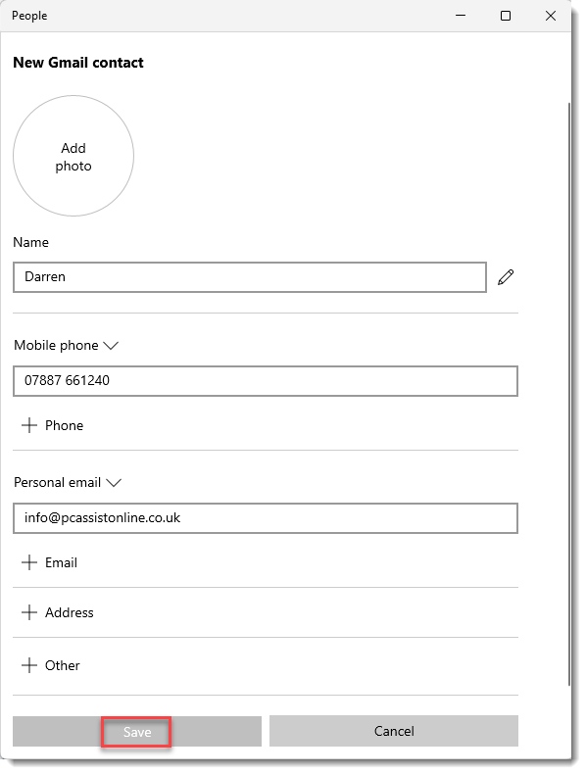Viewport: 586px width, 774px height.
Task: Minimize the People window
Action: click(x=461, y=16)
